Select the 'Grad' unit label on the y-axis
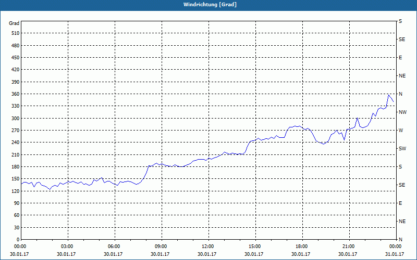Screen dimensions: 417x260 pyautogui.click(x=14, y=23)
